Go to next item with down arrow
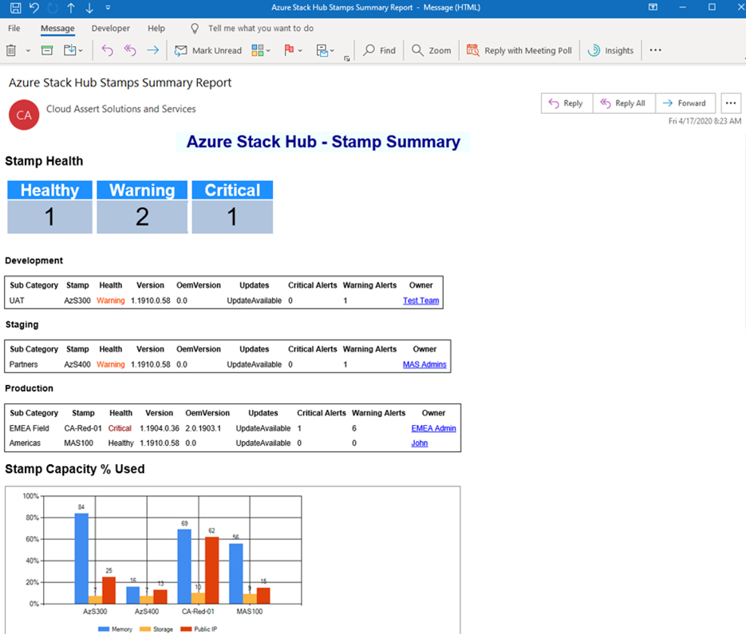 coord(89,8)
